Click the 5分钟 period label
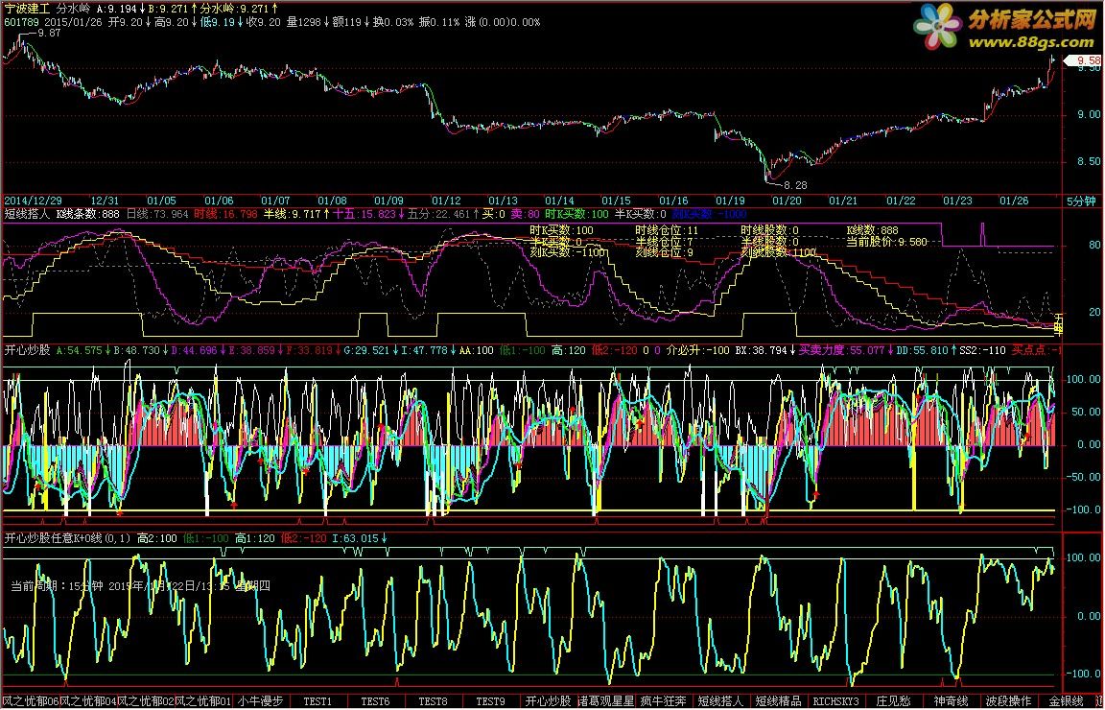Image resolution: width=1105 pixels, height=710 pixels. point(1080,201)
